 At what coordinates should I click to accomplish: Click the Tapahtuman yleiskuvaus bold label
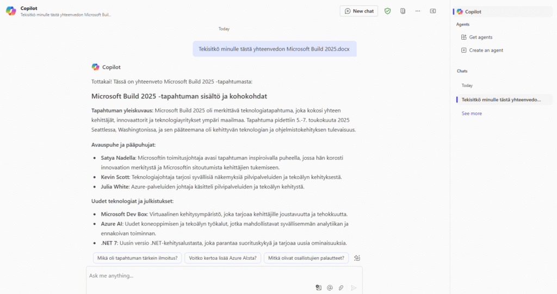[x=122, y=110]
